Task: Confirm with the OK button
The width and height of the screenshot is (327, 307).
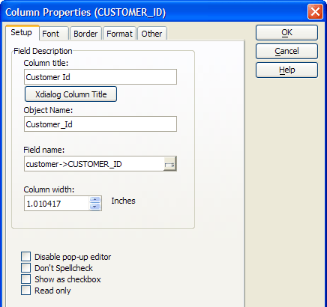Action: point(286,32)
